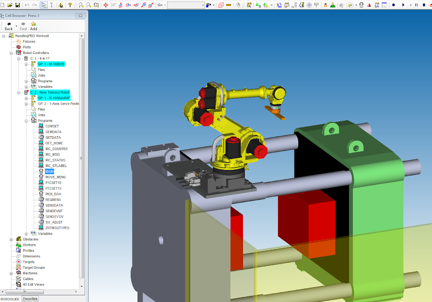Select the MAIN program

point(49,171)
